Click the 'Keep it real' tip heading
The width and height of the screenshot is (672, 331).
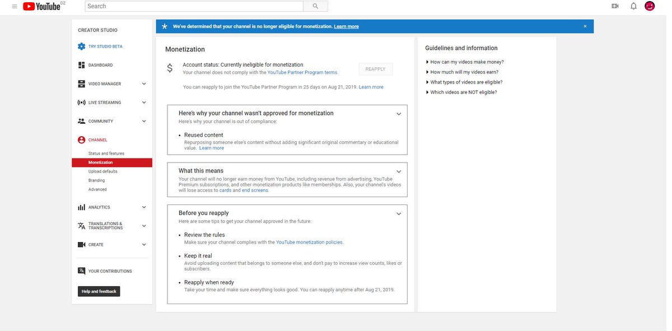coord(198,256)
